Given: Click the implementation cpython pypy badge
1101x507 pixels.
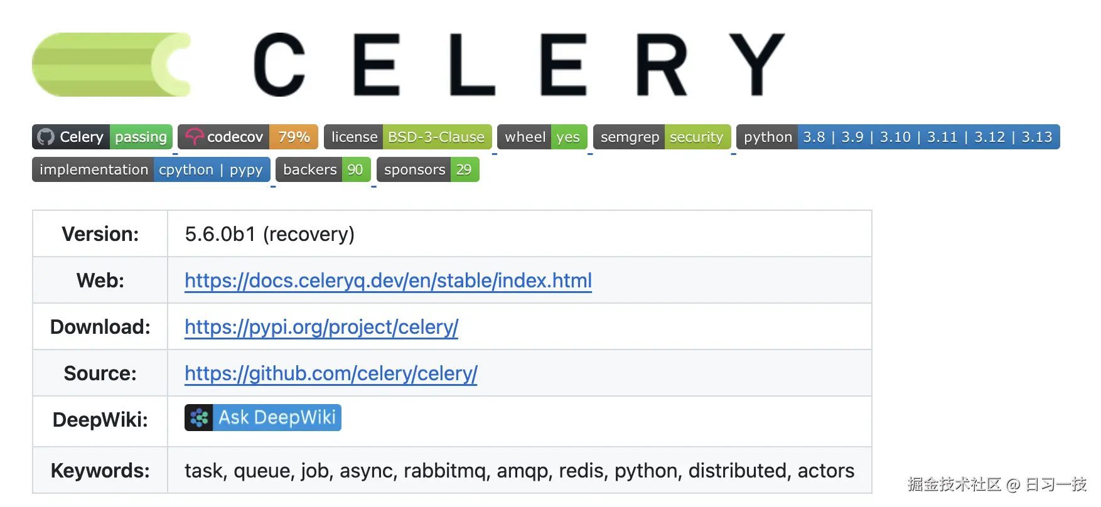Looking at the screenshot, I should pyautogui.click(x=151, y=169).
